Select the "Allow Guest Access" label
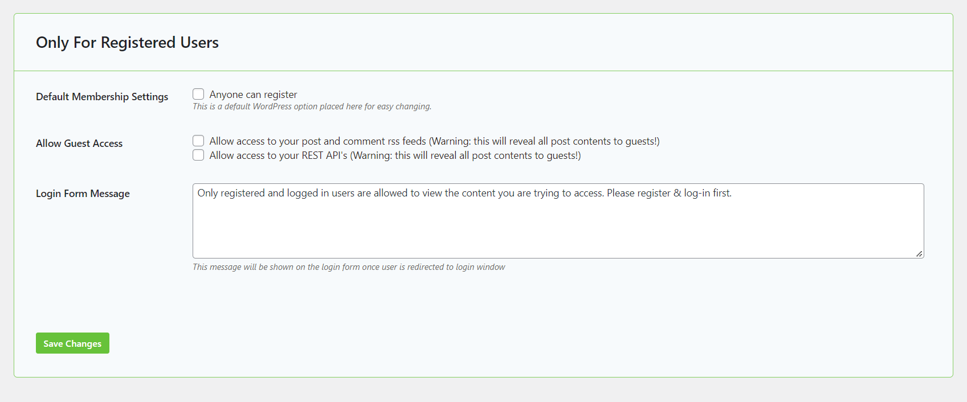 pos(79,143)
